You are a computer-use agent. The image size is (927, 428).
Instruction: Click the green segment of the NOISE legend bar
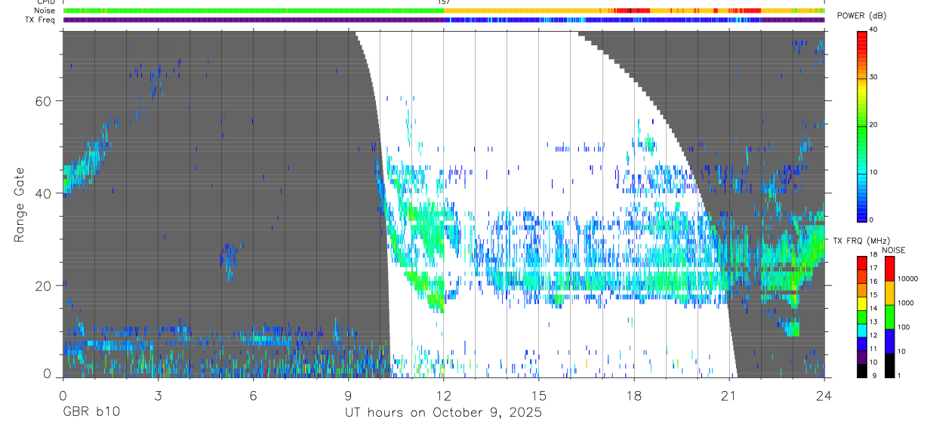889,317
